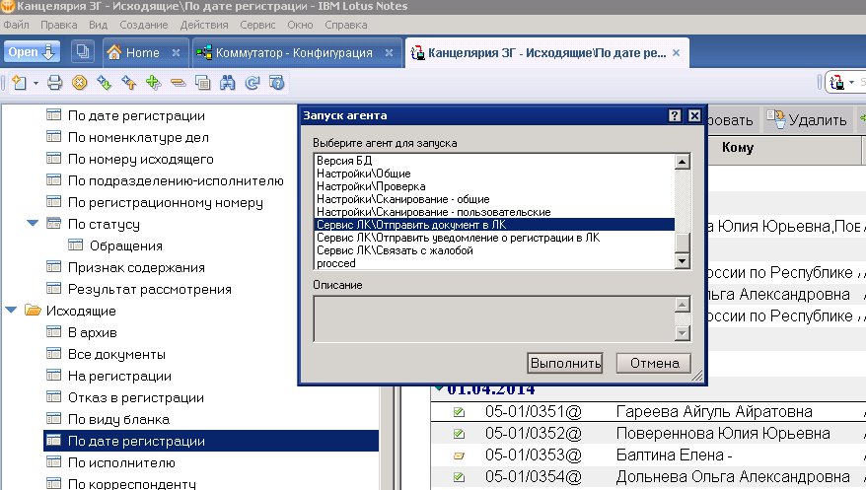
Task: Open the new-document dropdown arrow in toolbar
Action: pos(36,83)
